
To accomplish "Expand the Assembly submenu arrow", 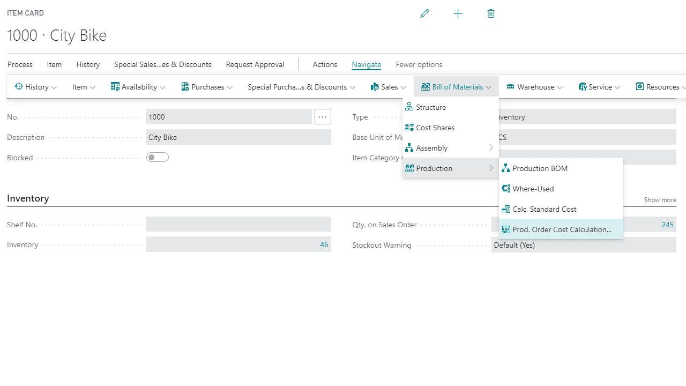I will click(x=491, y=148).
